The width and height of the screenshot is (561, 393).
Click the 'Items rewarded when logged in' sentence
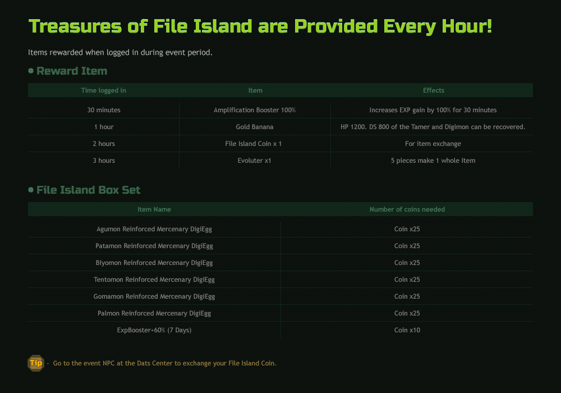pyautogui.click(x=120, y=52)
